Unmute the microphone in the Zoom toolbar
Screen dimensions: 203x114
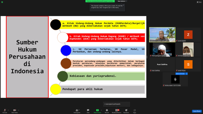pyautogui.click(x=5, y=111)
